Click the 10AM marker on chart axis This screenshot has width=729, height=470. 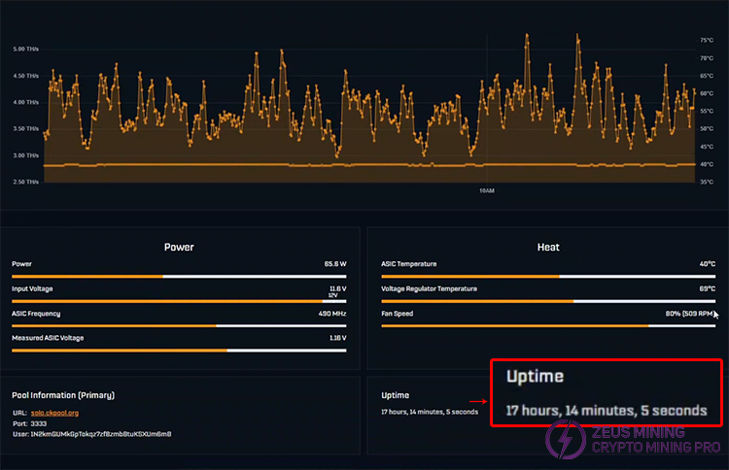click(x=487, y=191)
